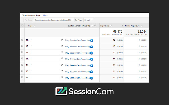Play SessionCam recording icon in row 12
Screen dimensions: 169x105
pos(92,47)
